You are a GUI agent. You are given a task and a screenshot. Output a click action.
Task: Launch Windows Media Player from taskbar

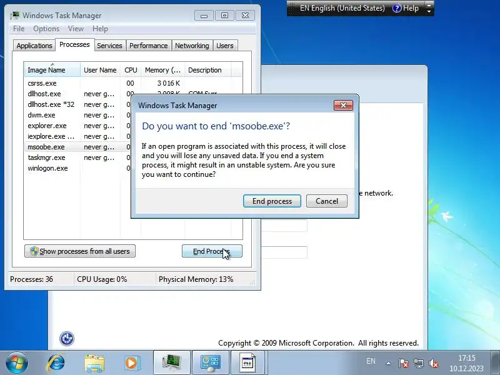[132, 363]
